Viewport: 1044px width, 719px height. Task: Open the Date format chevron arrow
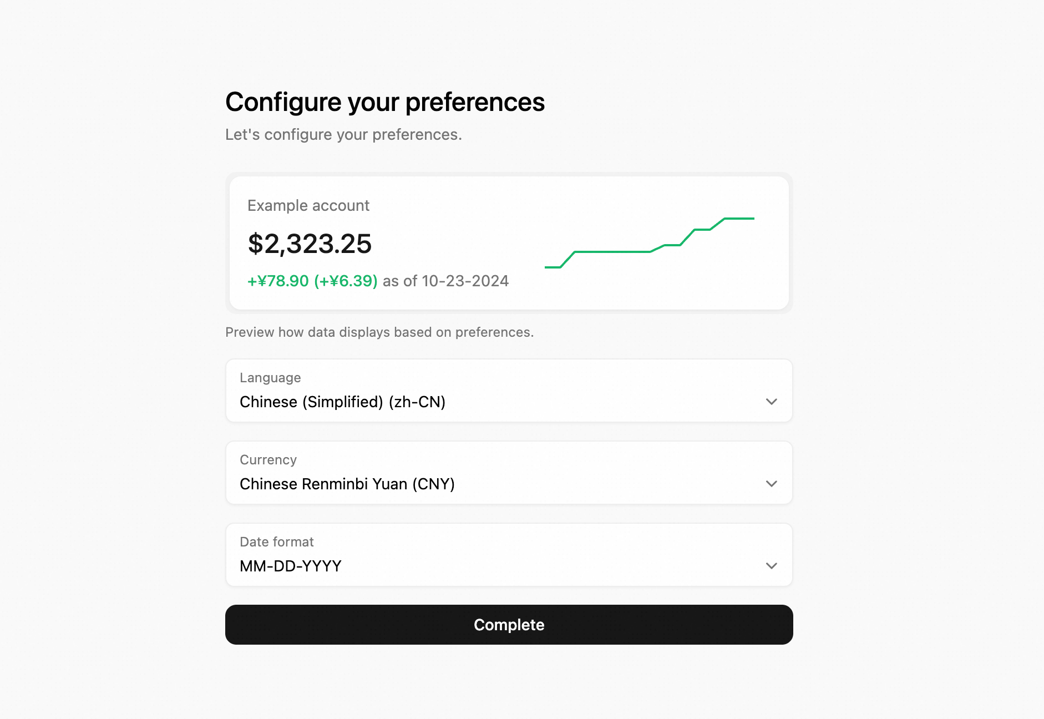click(x=771, y=566)
